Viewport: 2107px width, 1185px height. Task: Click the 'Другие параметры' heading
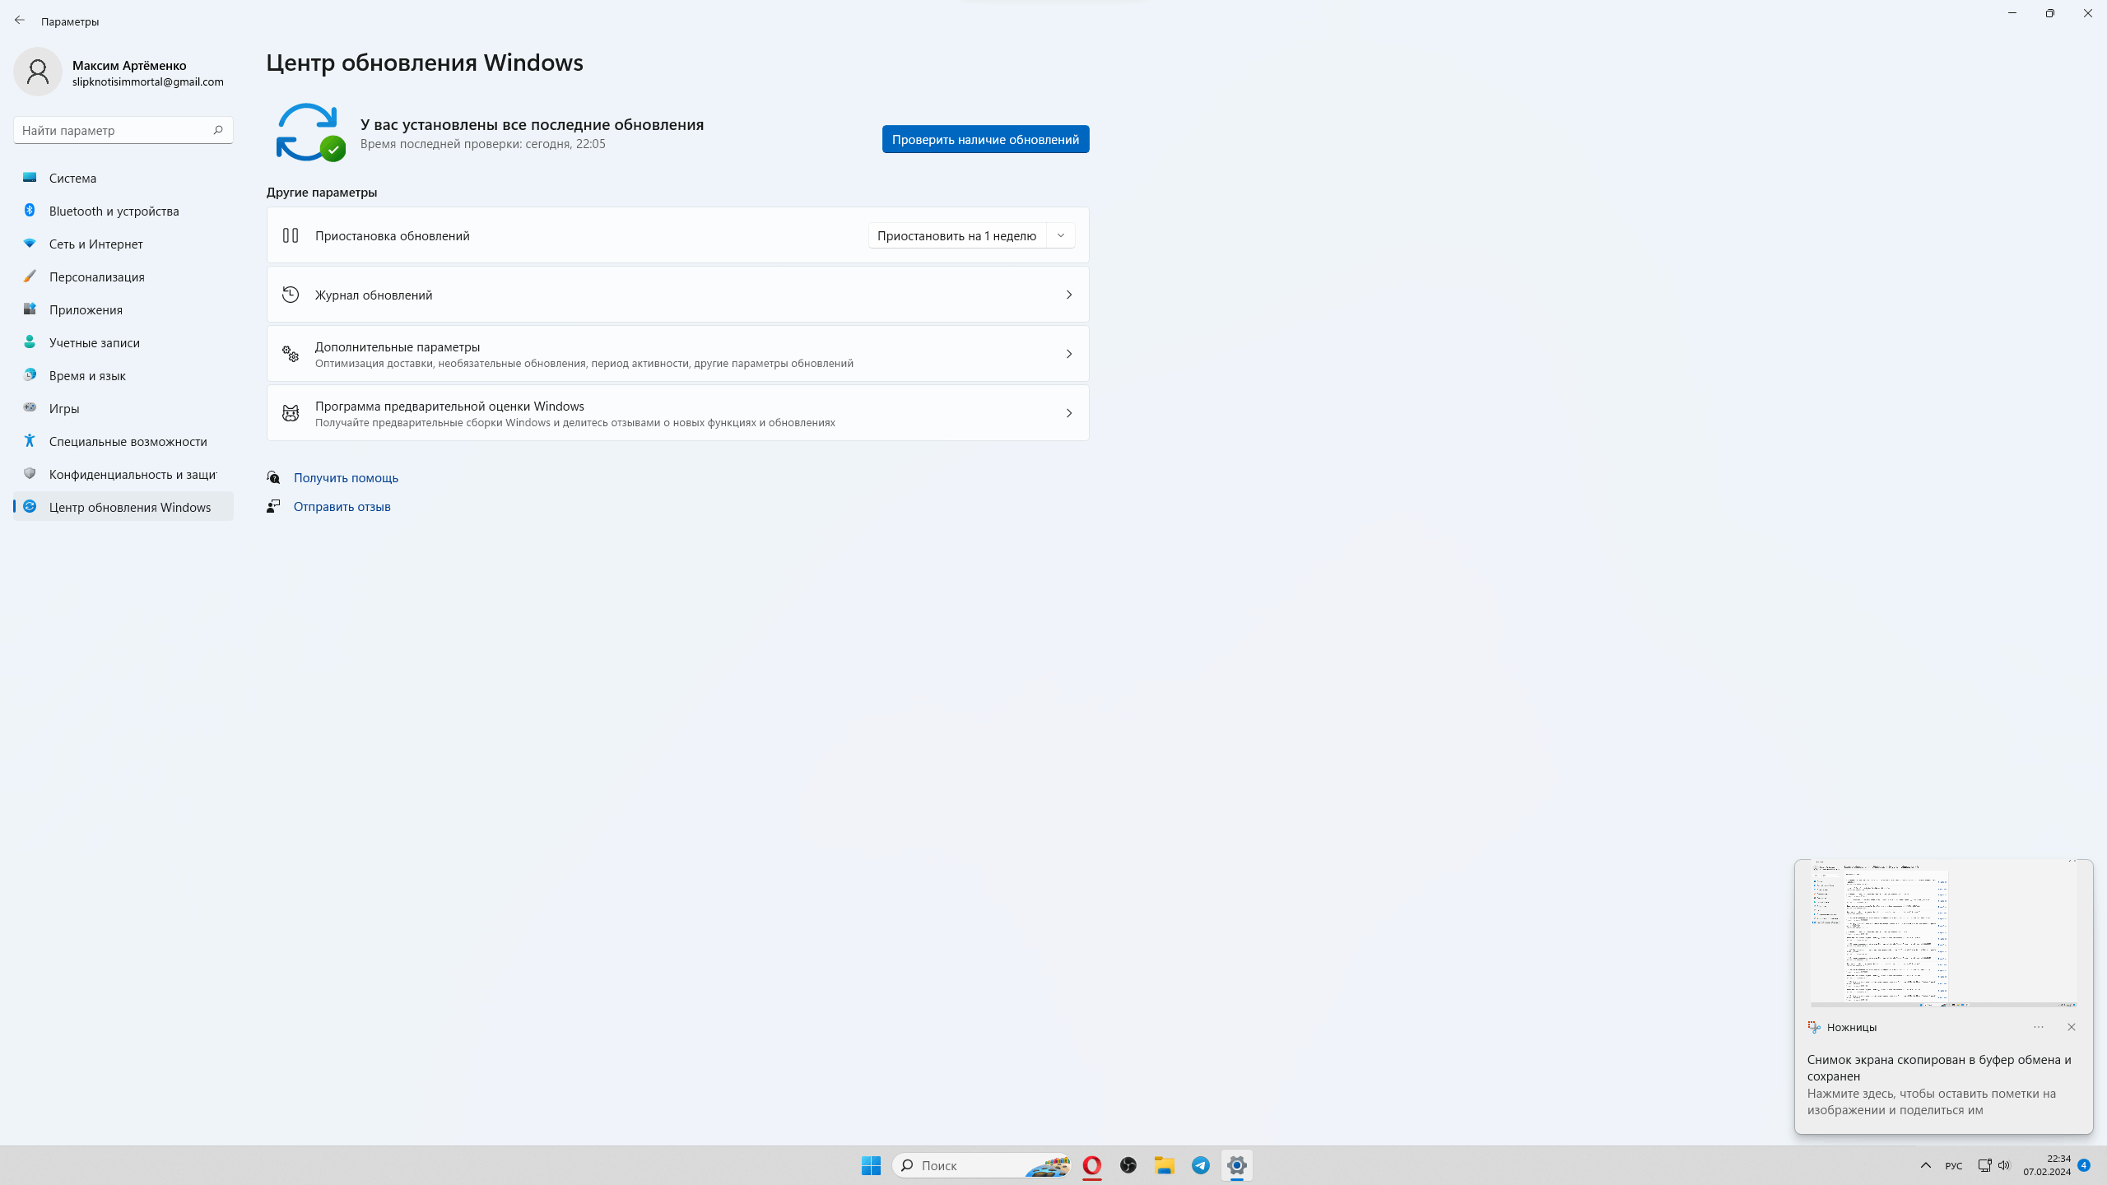pos(322,192)
